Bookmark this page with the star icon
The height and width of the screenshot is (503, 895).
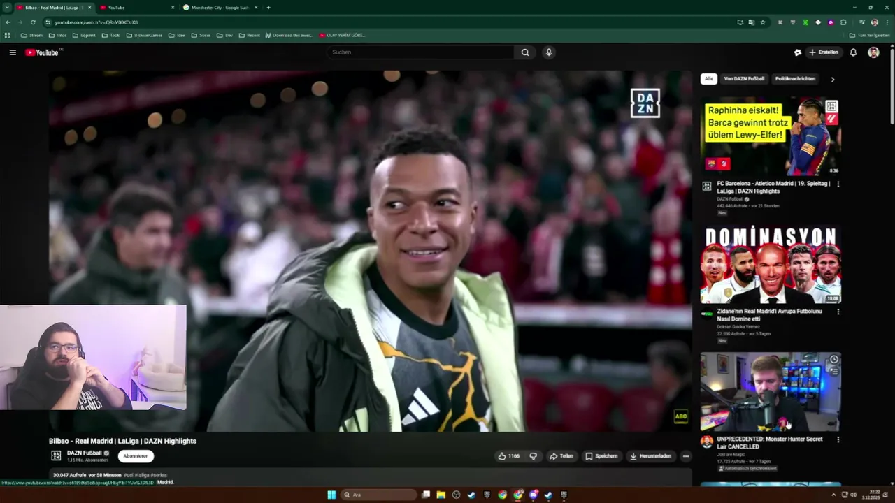[763, 22]
